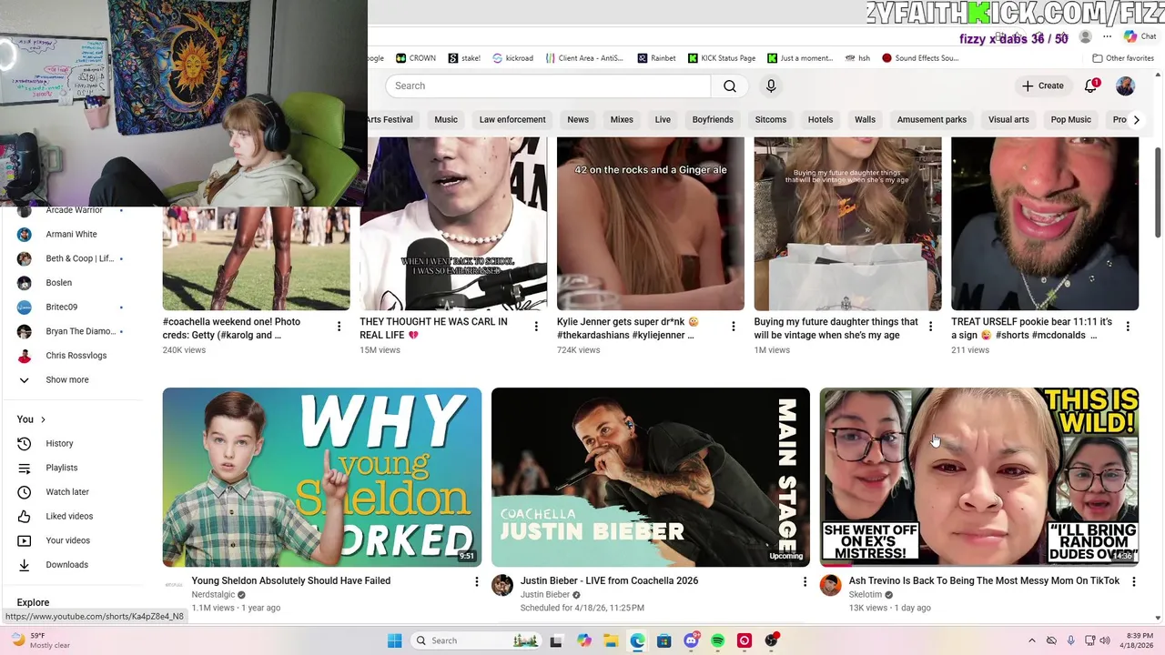Open Nerdstalgic channel link
Screen dimensions: 1165x655
pyautogui.click(x=213, y=595)
